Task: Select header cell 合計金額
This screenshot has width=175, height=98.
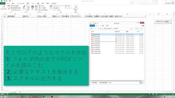Action: coord(105,16)
